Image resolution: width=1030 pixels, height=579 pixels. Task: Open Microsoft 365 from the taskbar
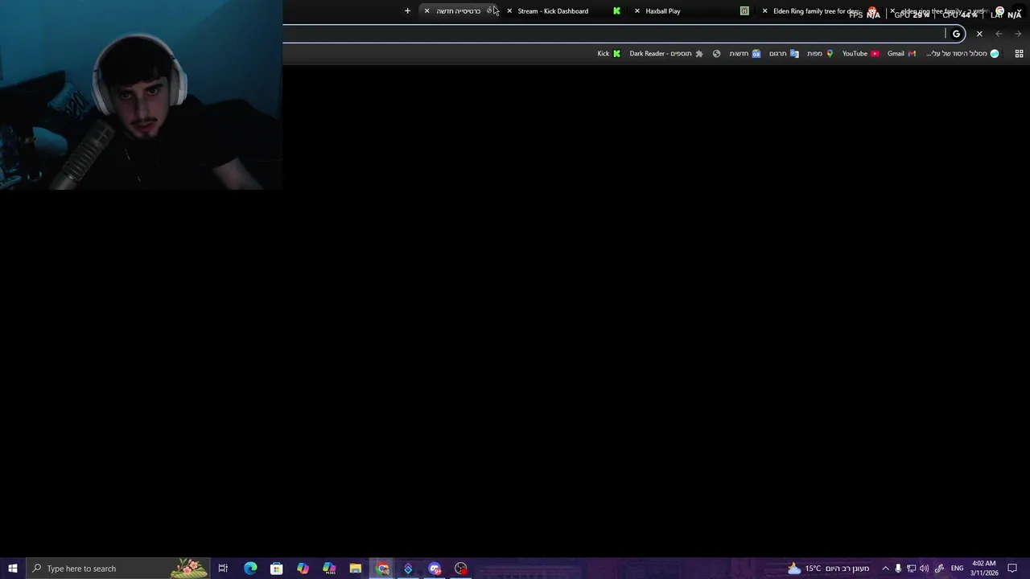click(x=329, y=569)
